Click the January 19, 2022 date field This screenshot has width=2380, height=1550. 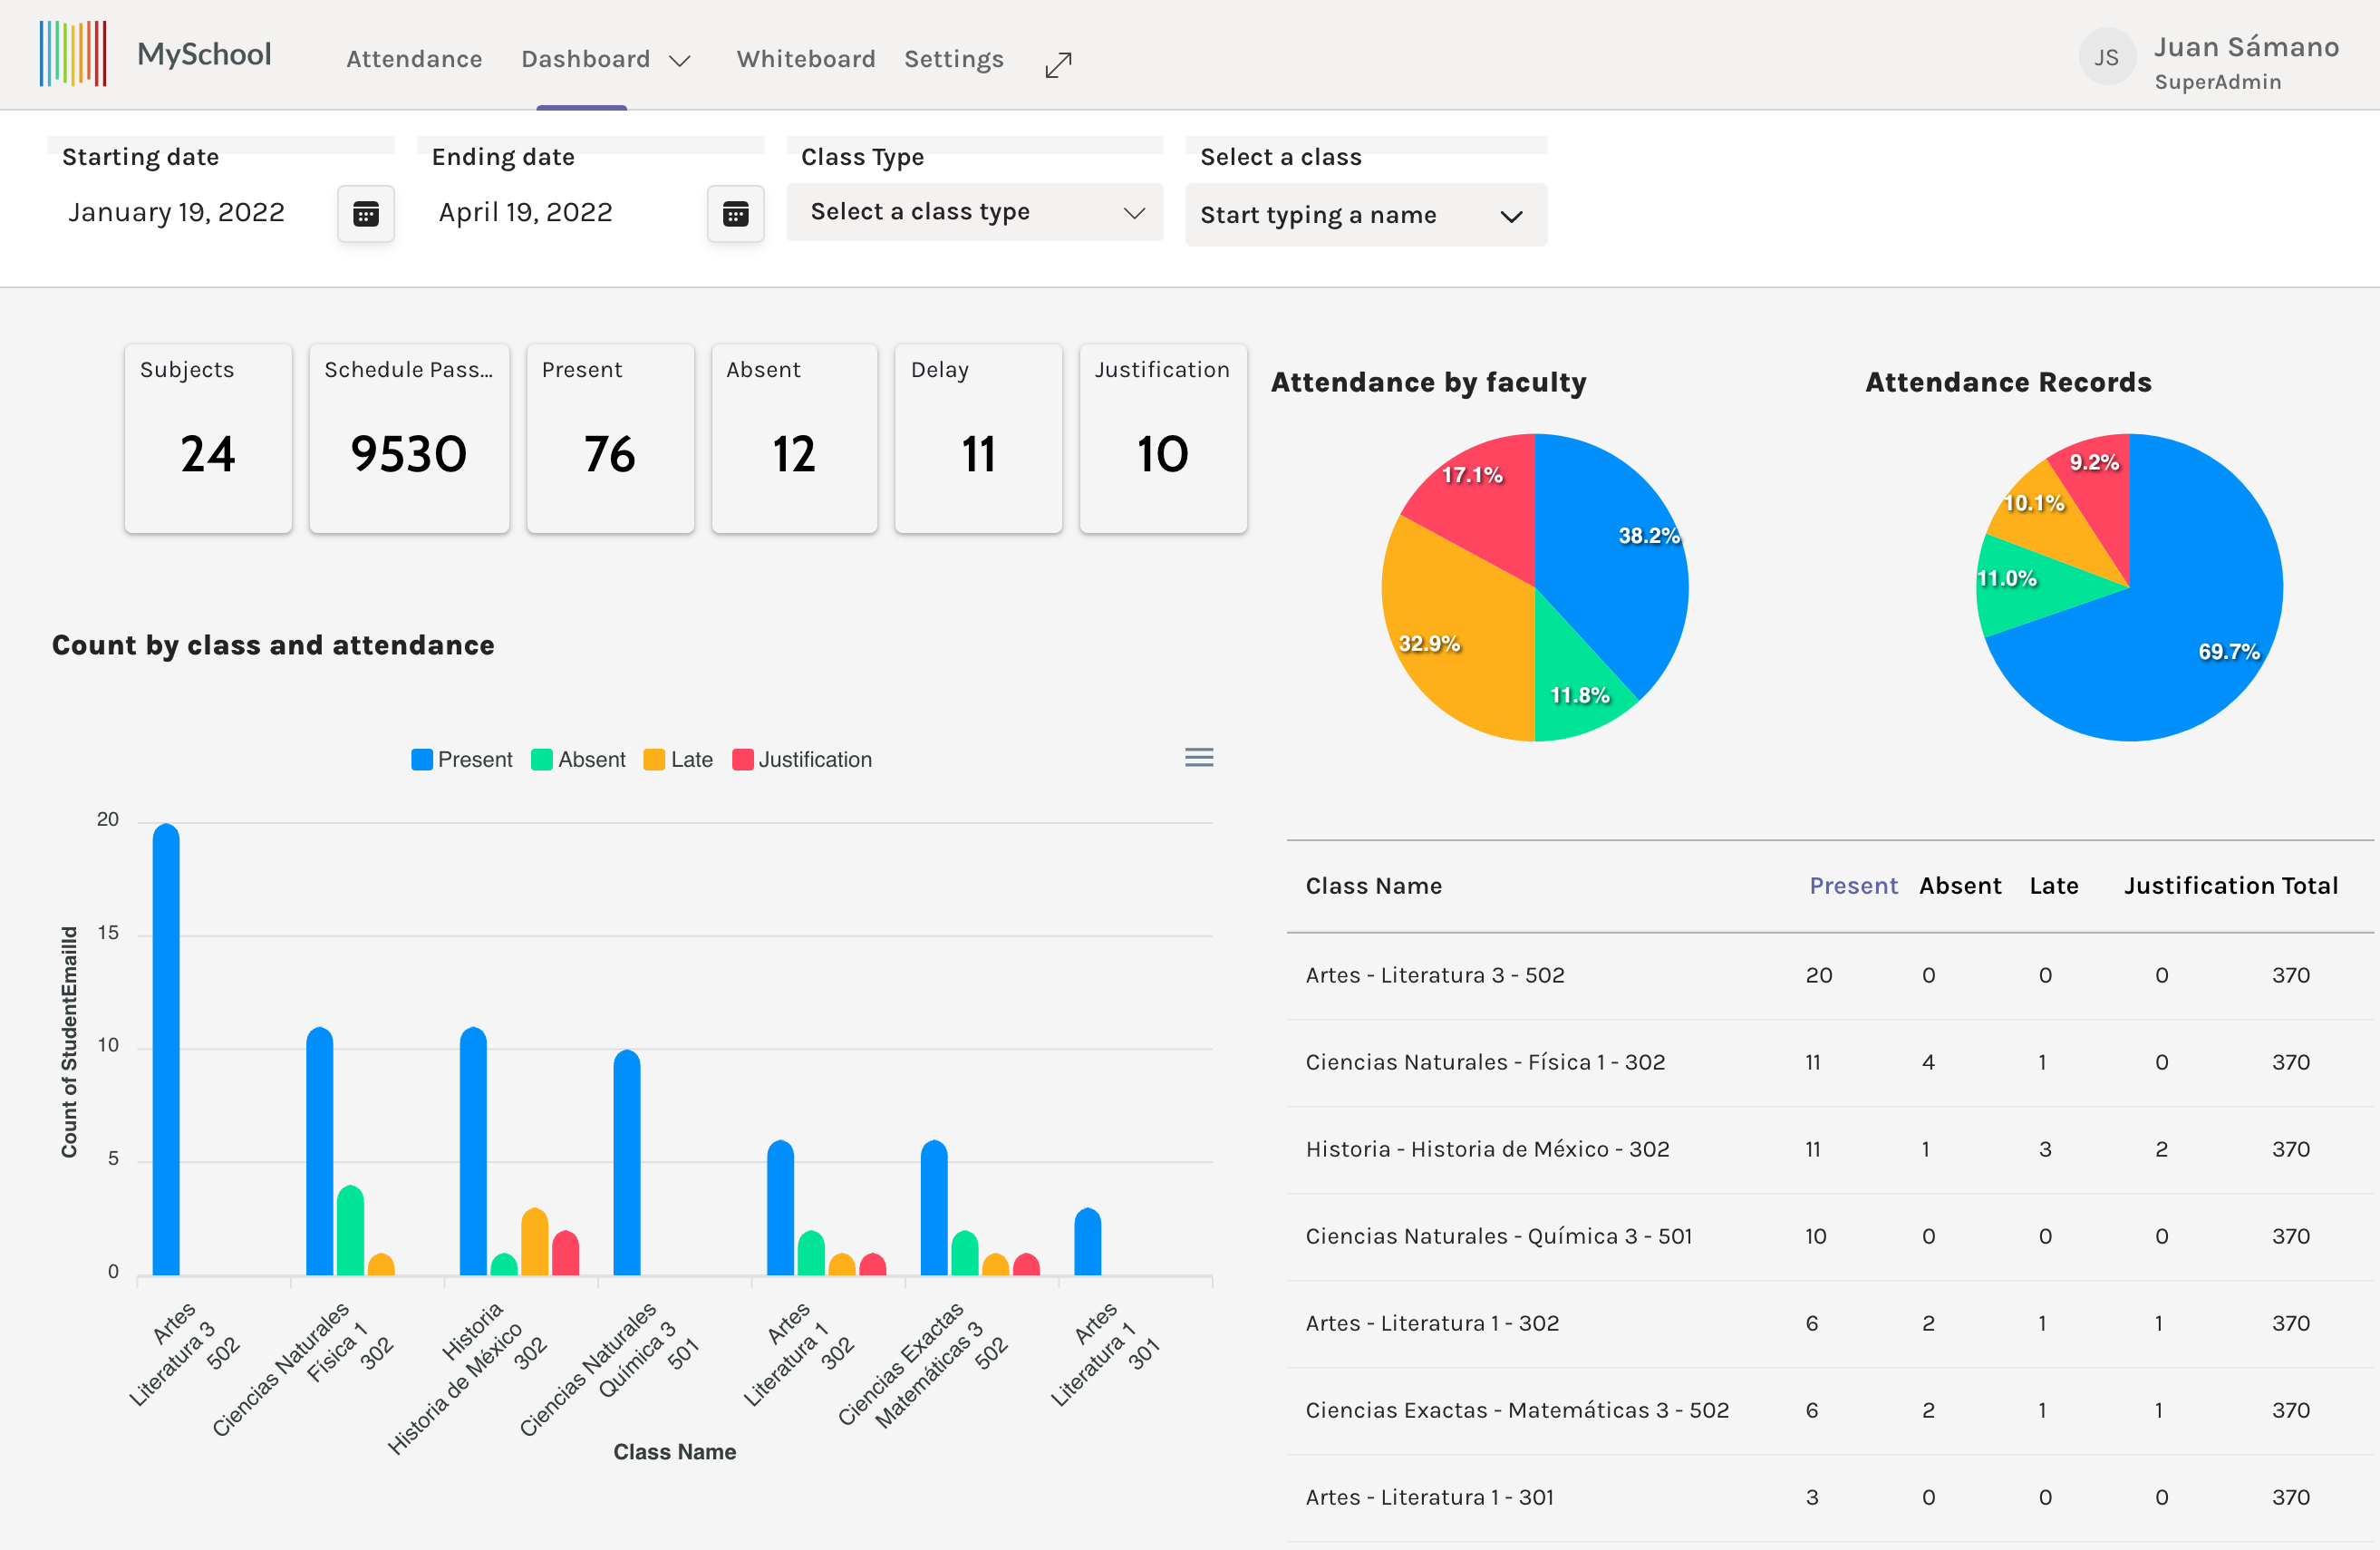(177, 213)
